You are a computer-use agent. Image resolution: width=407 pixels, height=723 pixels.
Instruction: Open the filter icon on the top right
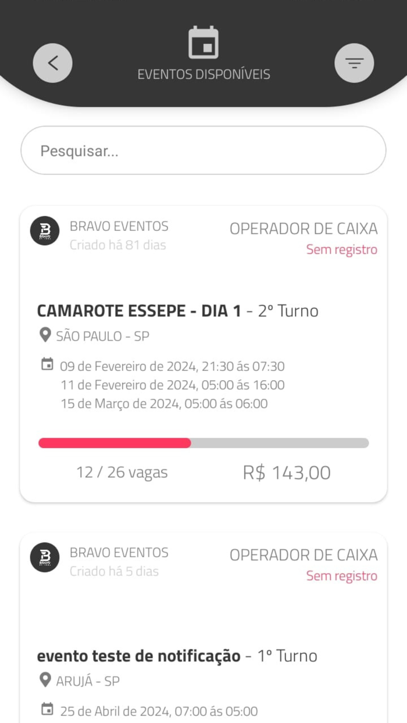click(x=354, y=62)
